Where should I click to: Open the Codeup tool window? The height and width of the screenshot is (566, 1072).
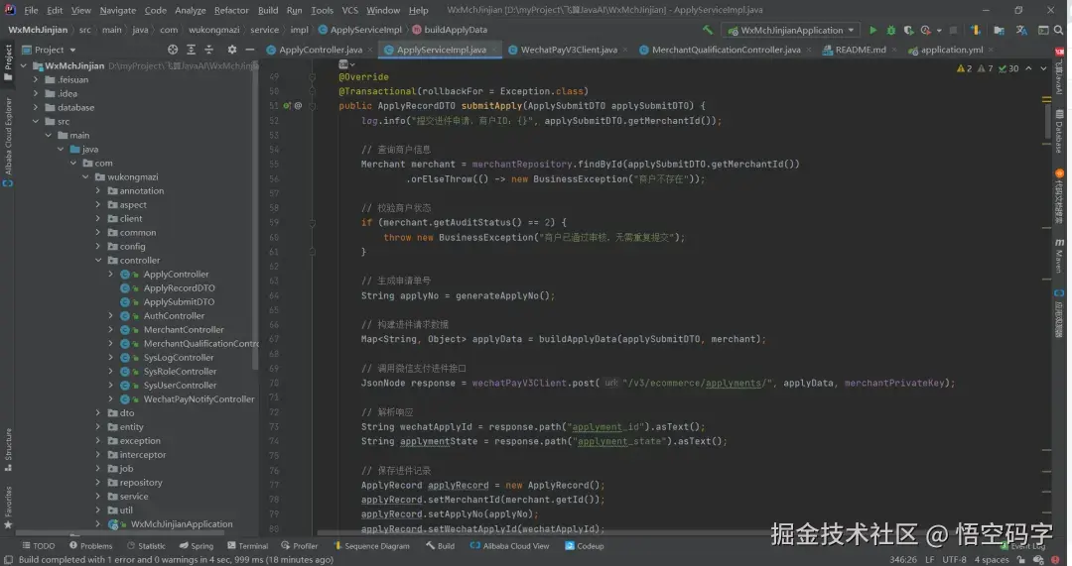(x=585, y=546)
